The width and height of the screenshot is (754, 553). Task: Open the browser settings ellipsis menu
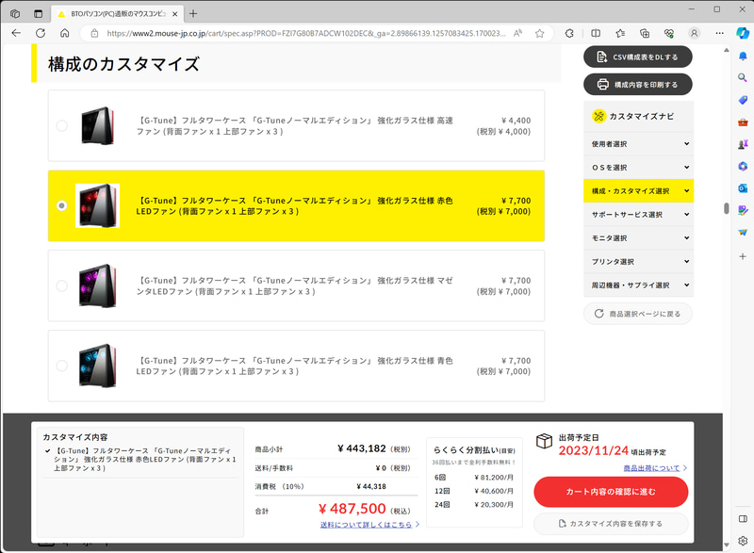pos(719,34)
